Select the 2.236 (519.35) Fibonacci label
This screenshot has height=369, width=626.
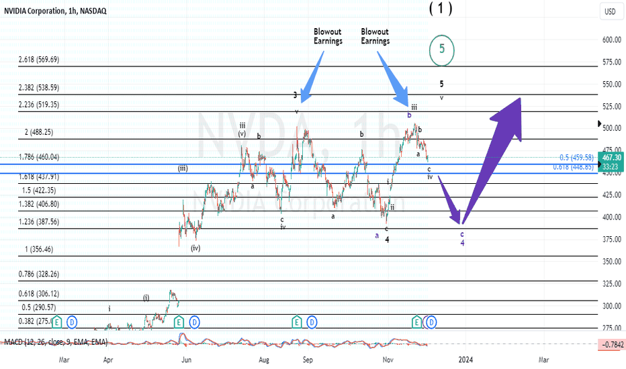(39, 105)
